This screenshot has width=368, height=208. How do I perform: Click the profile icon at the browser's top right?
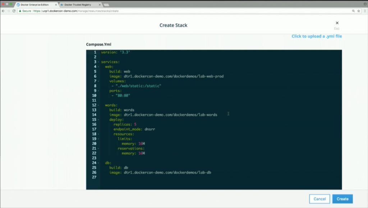[x=365, y=4]
